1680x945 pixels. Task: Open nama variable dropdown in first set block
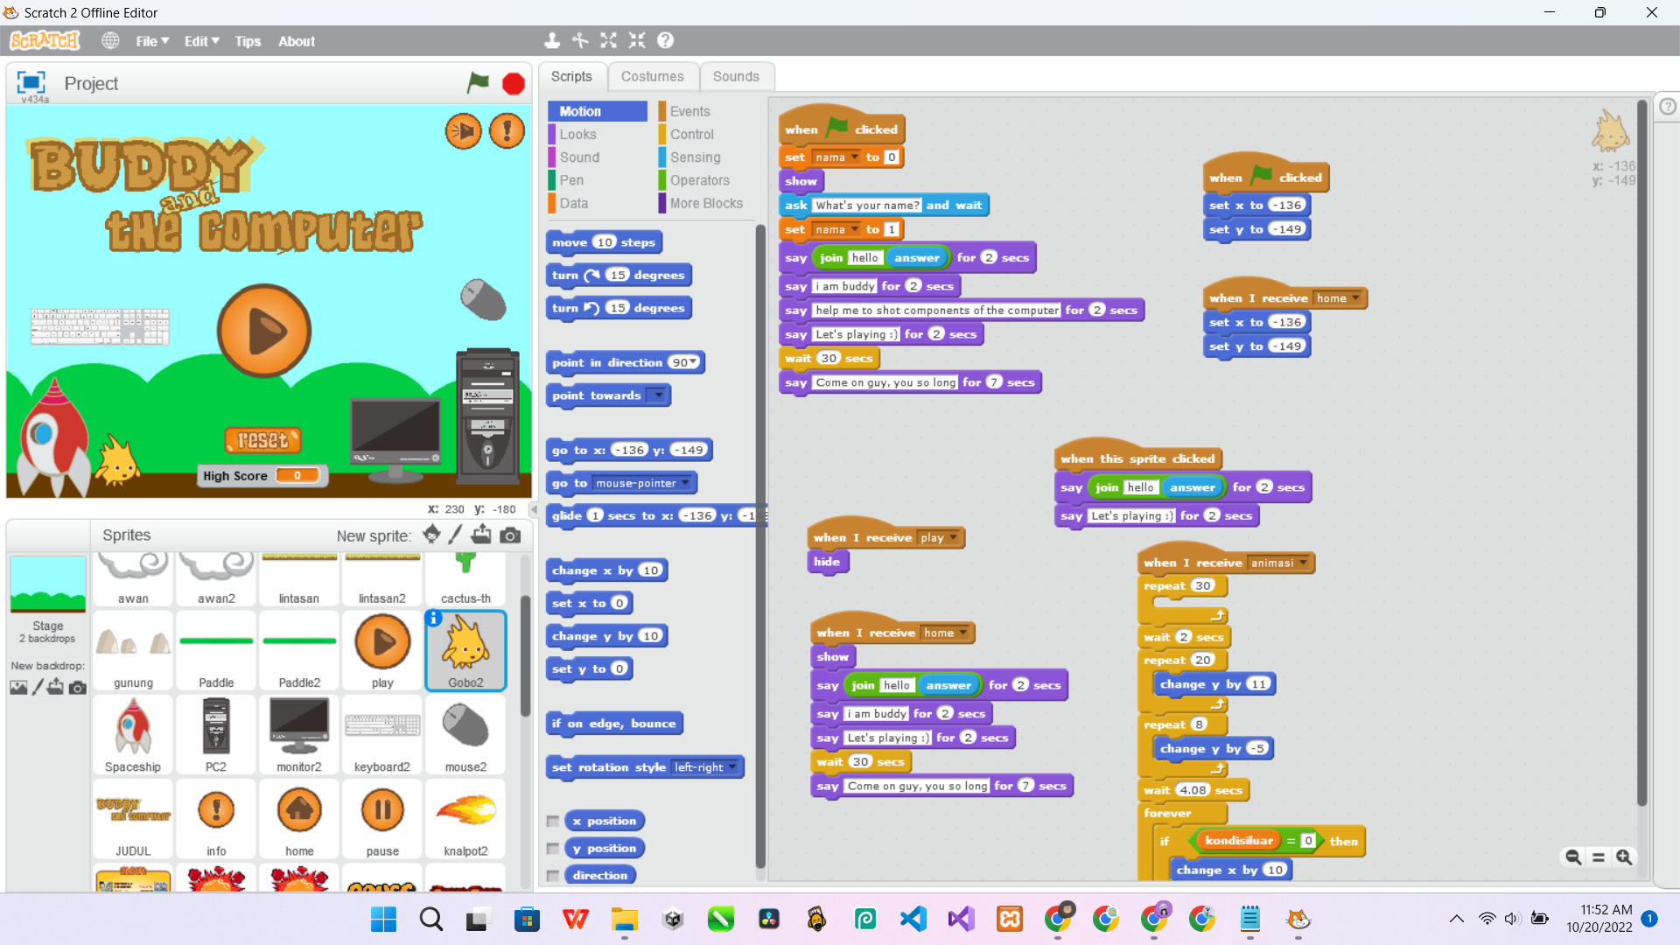(x=855, y=157)
